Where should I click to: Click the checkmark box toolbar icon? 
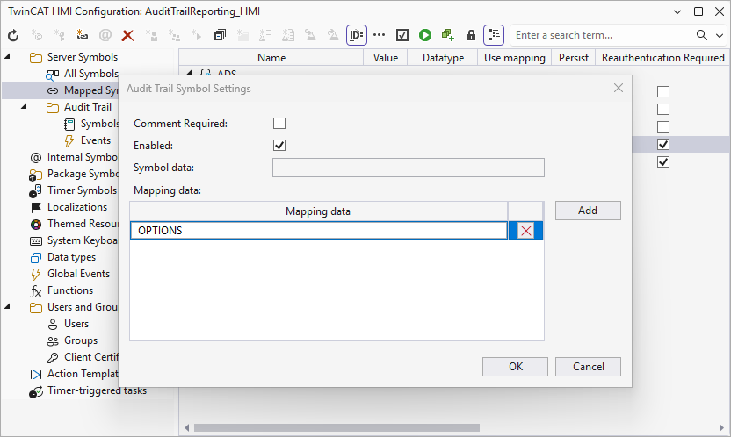coord(402,35)
